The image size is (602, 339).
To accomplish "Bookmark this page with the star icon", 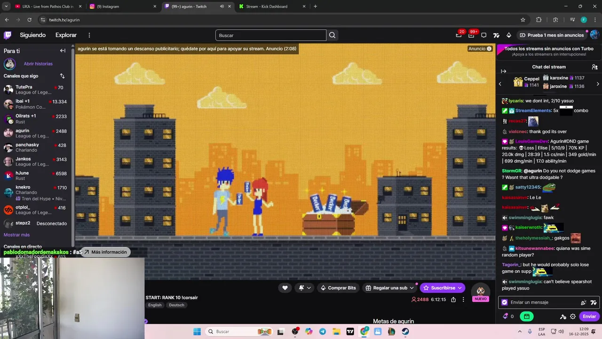I will click(523, 20).
